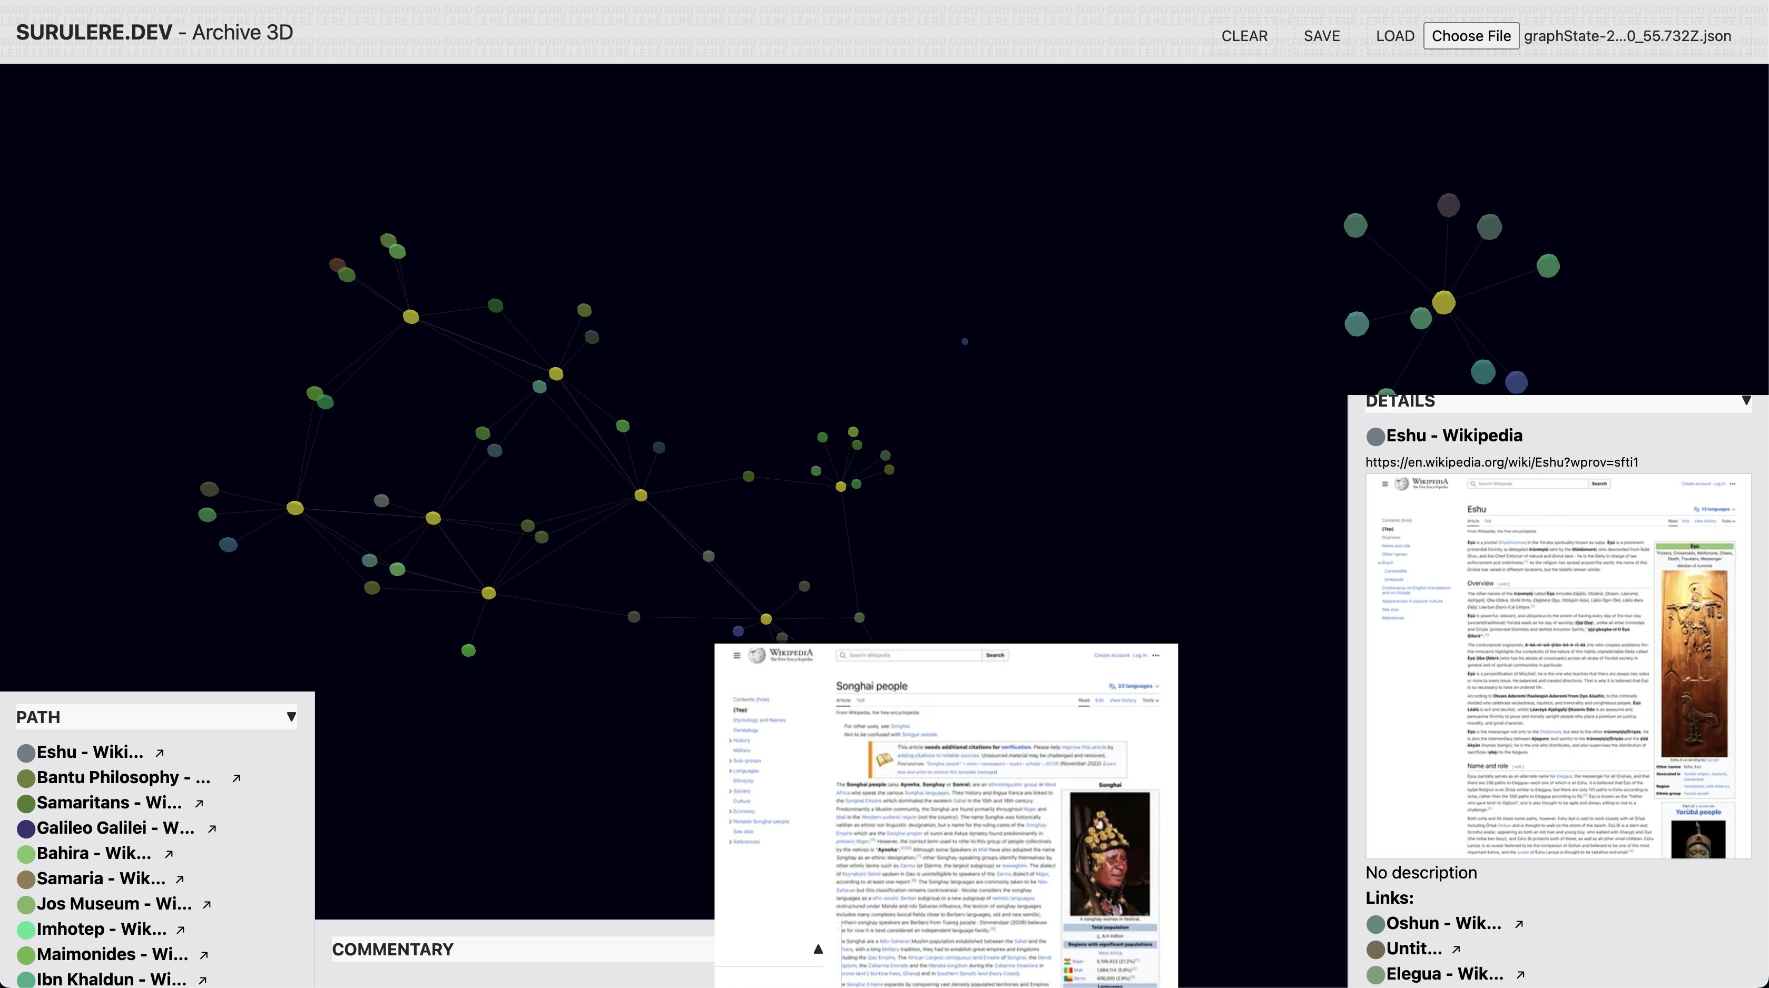
Task: Open Eshu external link arrow in Path
Action: 159,753
